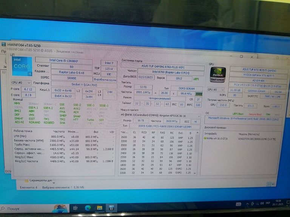Image resolution: width=290 pixels, height=217 pixels.
Task: Click the 11.99 GB video memory value
Action: [x=235, y=90]
